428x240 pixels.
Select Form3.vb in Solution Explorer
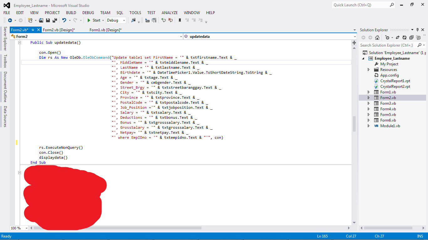click(388, 103)
